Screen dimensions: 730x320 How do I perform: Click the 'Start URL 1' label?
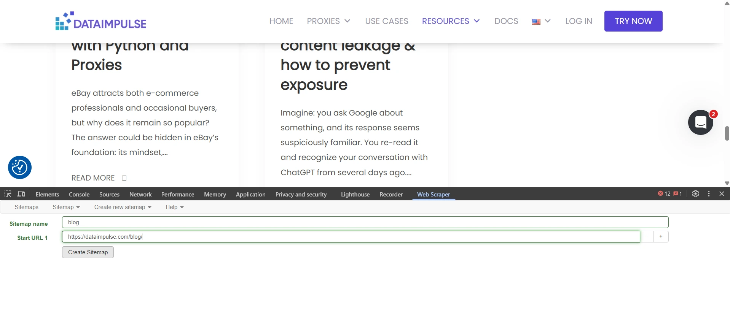coord(32,238)
